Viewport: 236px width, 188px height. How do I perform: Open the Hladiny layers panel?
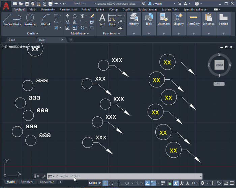coord(134,19)
